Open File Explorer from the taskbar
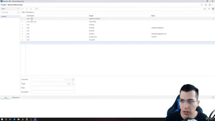215x121 pixels. 18,119
